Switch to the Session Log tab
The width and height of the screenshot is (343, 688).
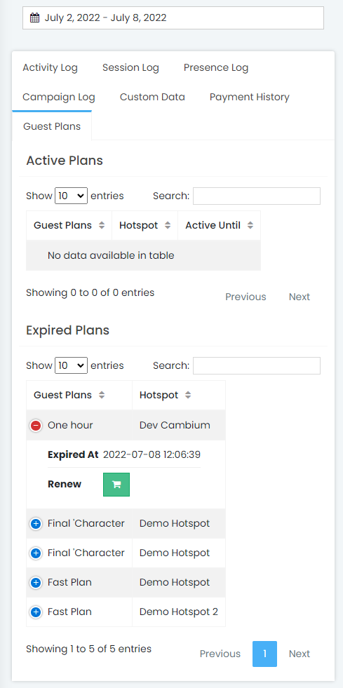pos(130,67)
